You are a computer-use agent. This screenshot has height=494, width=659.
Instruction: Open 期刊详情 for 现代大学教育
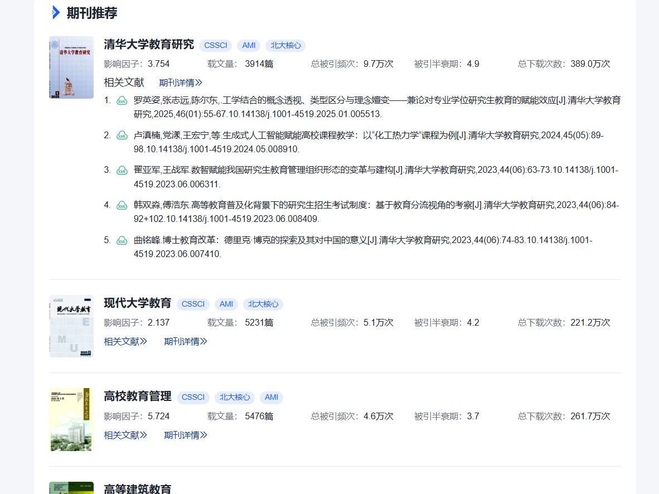[186, 341]
